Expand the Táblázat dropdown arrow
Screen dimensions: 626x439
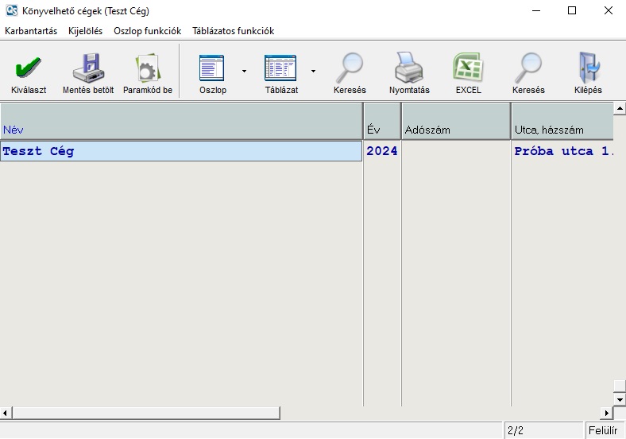click(x=313, y=71)
